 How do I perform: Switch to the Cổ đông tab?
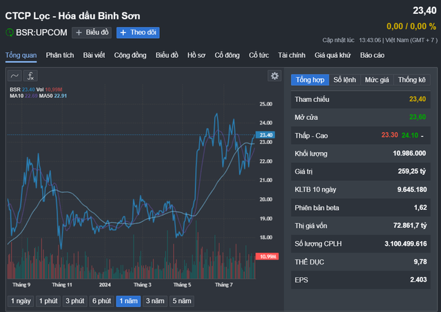(227, 54)
